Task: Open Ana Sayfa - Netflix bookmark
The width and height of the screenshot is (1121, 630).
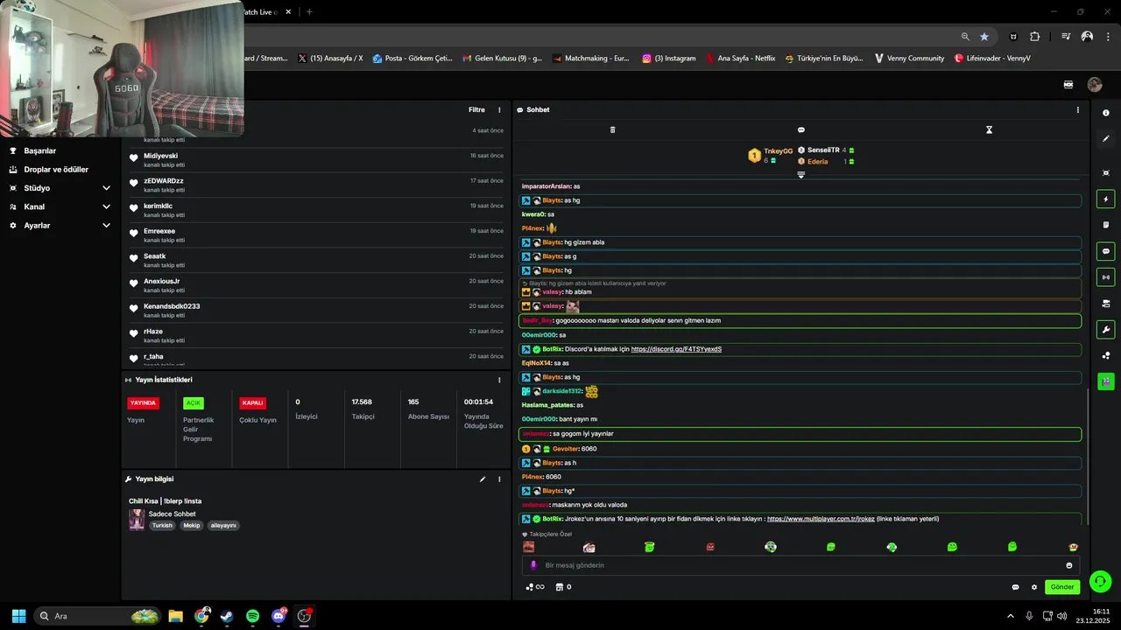Action: [741, 59]
